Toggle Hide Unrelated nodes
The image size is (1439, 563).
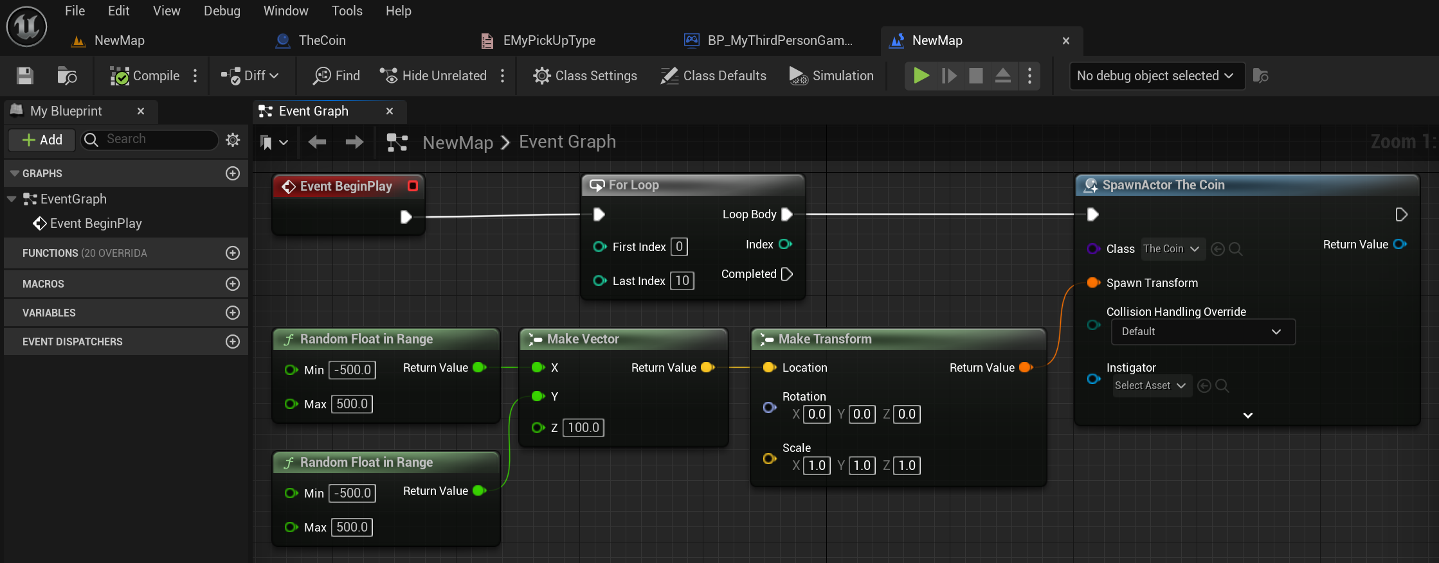433,76
